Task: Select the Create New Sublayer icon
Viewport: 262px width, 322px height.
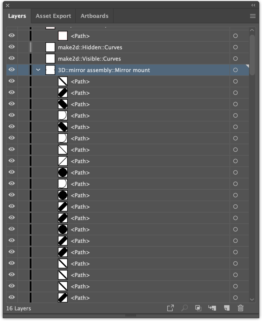Action: [x=212, y=308]
